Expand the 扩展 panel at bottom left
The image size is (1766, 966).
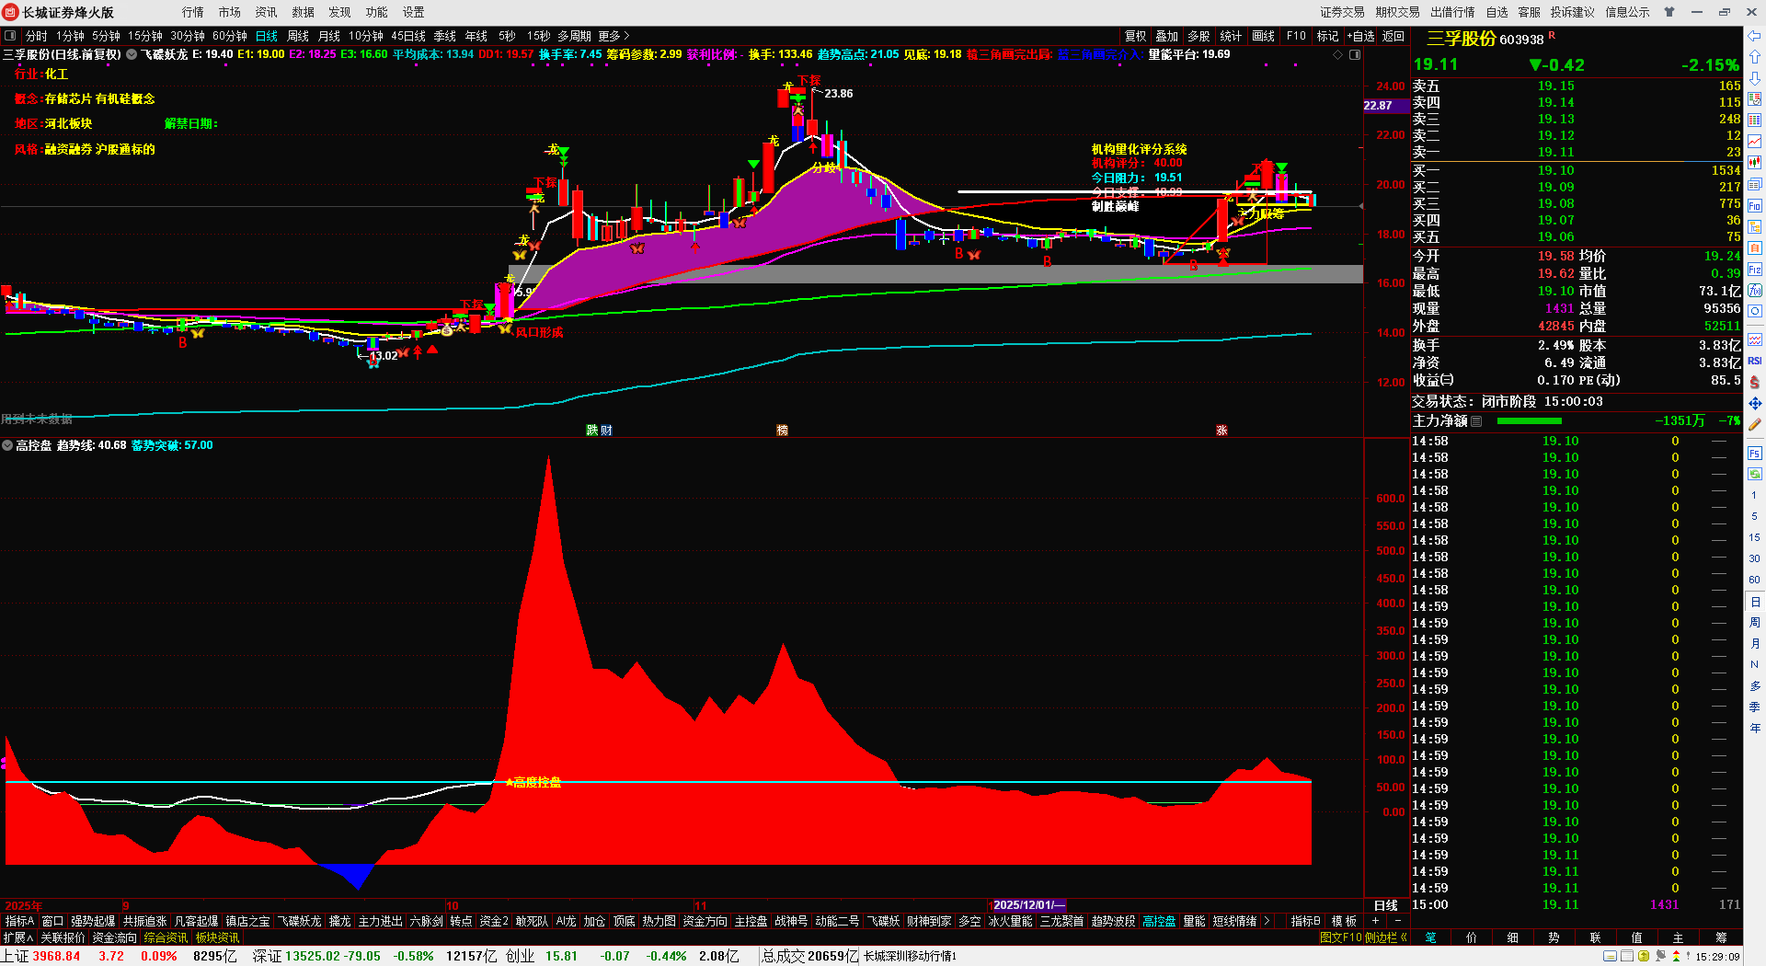[x=18, y=937]
